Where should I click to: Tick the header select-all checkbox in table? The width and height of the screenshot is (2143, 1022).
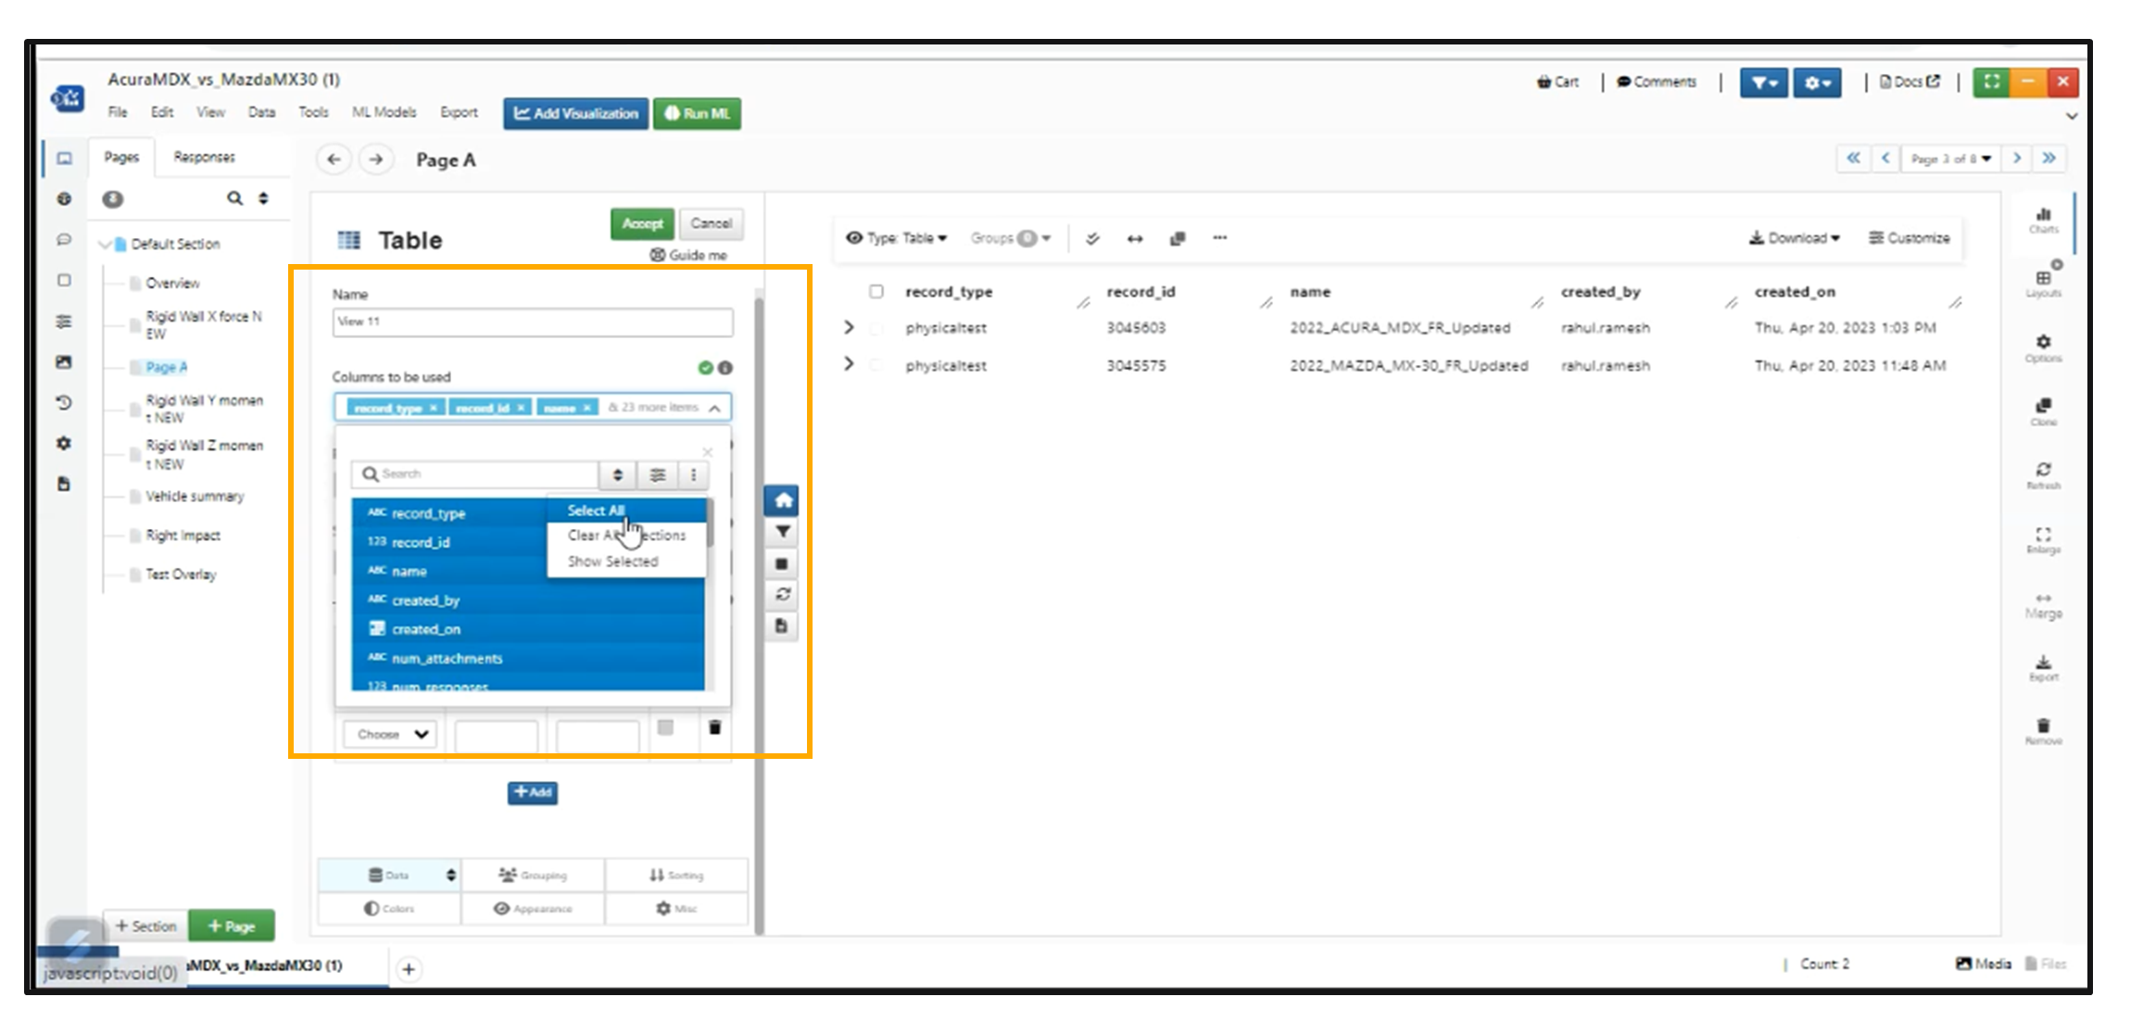(876, 291)
